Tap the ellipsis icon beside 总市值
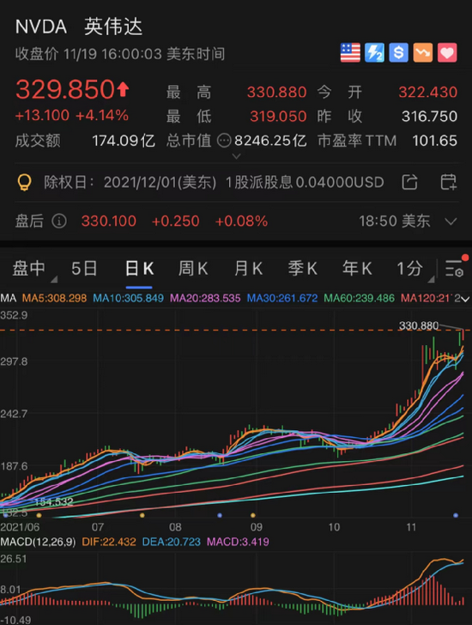This screenshot has height=625, width=472. [x=224, y=140]
